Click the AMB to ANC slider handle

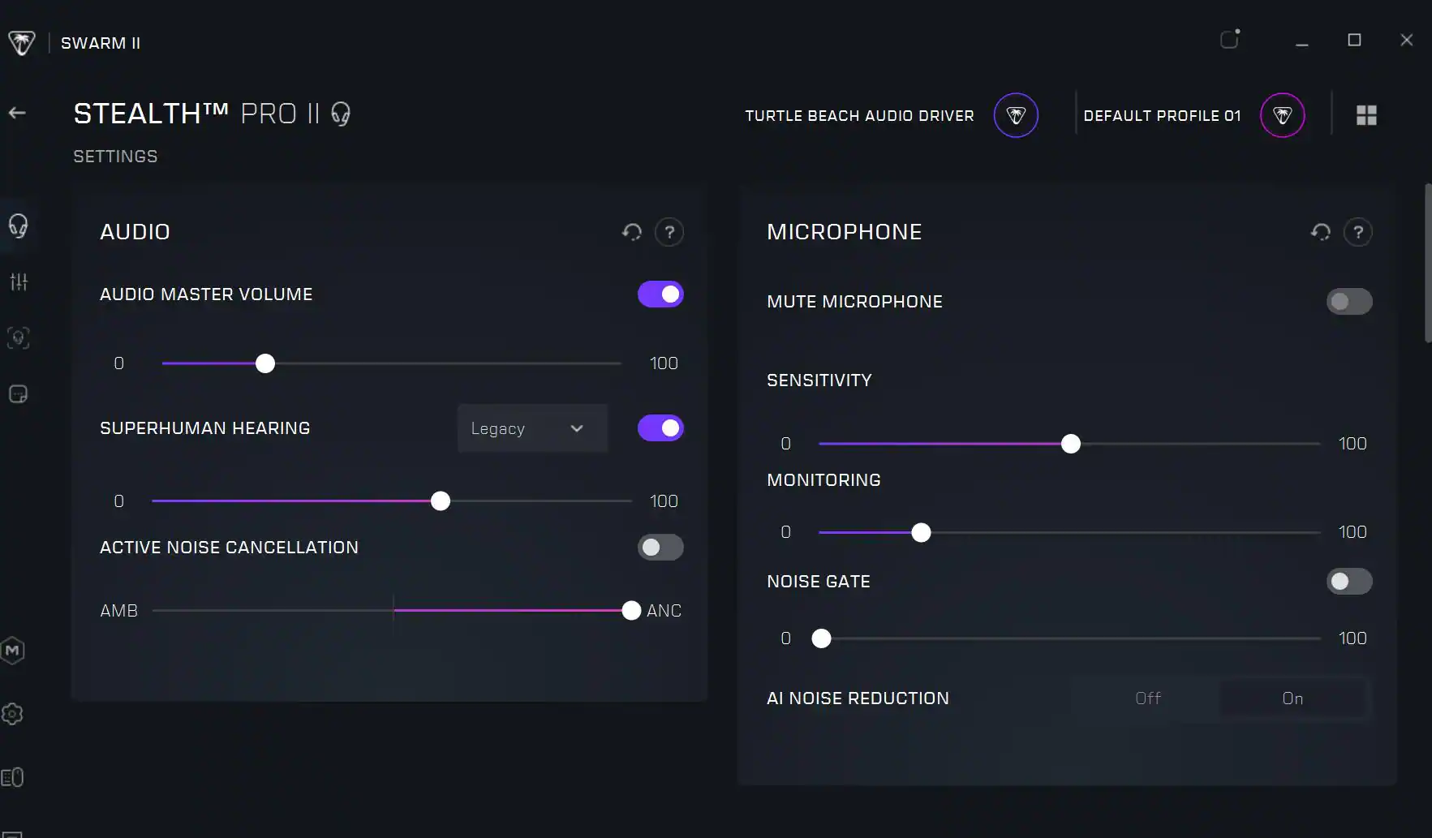coord(631,611)
